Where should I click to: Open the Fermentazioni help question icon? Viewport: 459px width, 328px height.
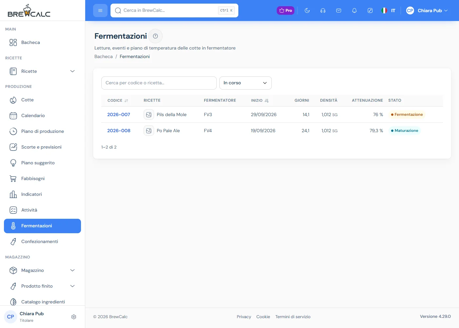tap(155, 36)
